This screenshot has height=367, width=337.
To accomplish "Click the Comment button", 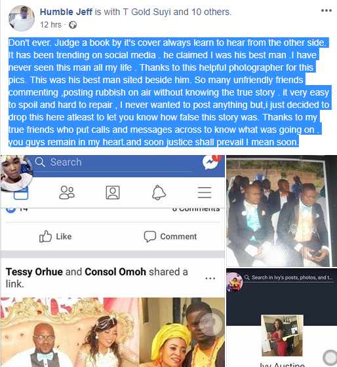I will click(170, 236).
